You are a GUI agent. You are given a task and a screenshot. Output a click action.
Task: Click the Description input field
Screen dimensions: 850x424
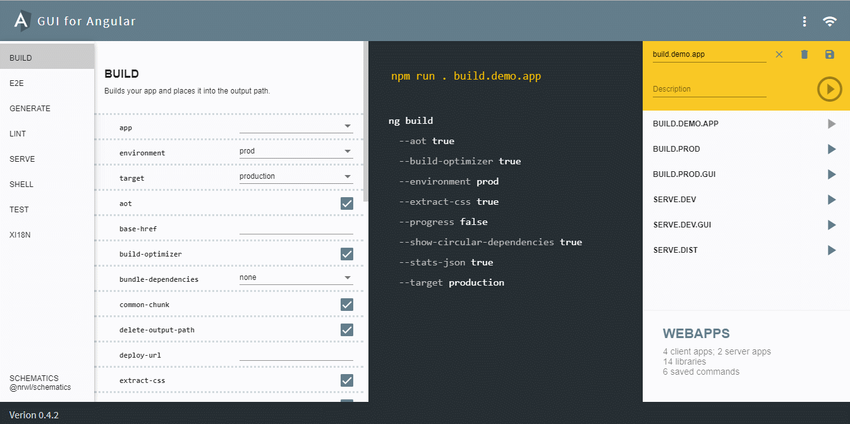[710, 89]
